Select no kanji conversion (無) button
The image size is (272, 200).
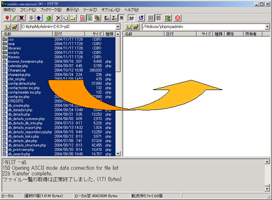pyautogui.click(x=121, y=18)
